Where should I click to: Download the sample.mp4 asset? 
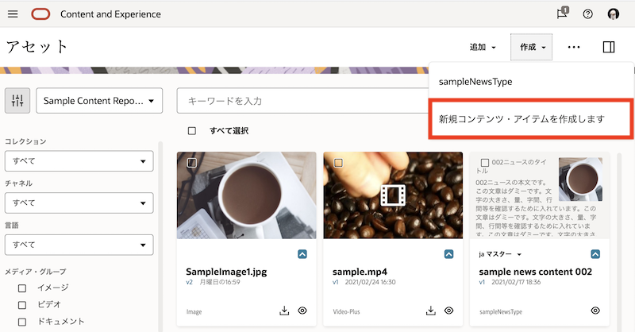coord(431,311)
